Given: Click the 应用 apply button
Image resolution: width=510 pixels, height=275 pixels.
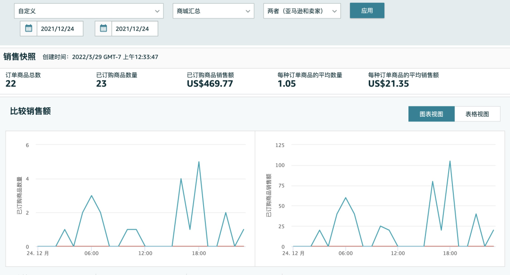Looking at the screenshot, I should [367, 11].
